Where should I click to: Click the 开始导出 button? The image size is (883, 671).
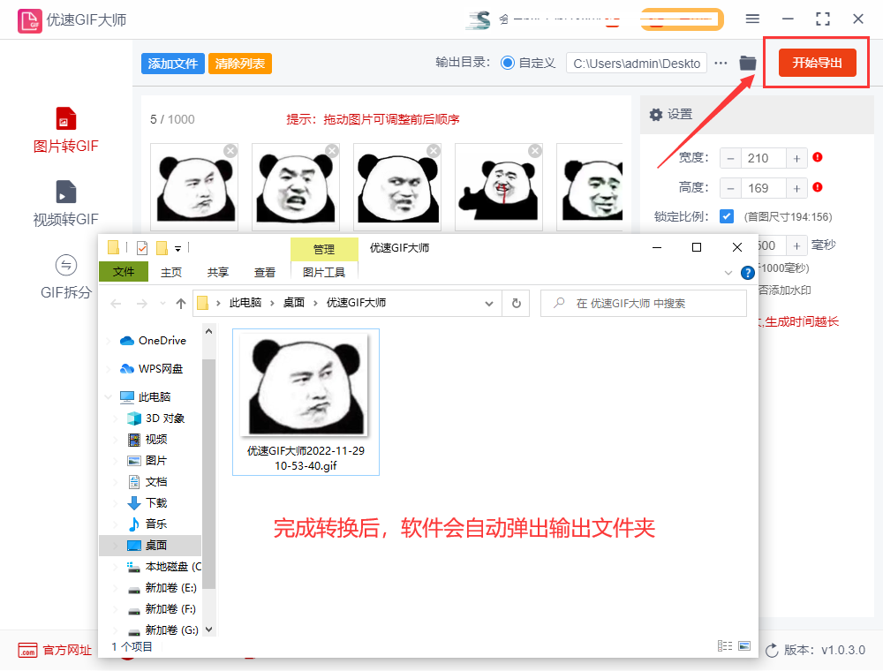817,63
